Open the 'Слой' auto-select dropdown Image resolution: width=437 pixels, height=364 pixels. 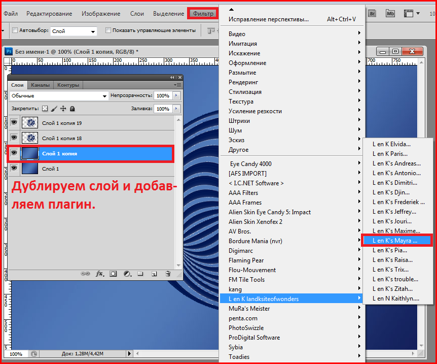74,31
